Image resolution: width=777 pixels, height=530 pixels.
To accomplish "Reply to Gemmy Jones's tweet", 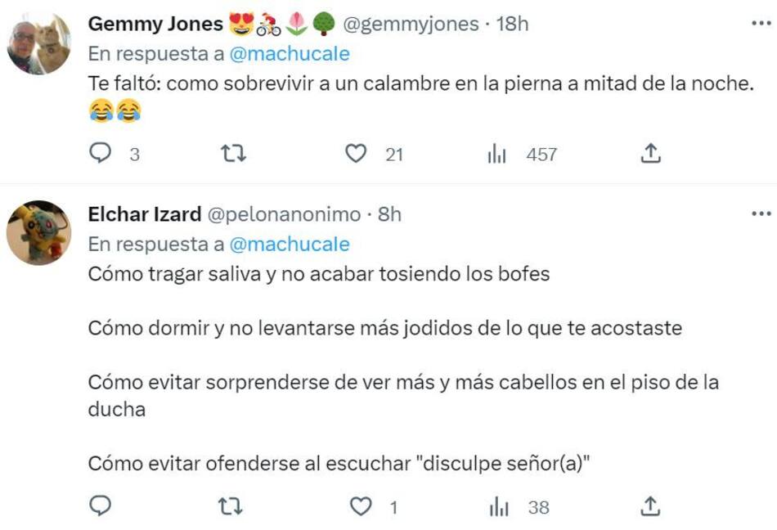I will click(100, 154).
